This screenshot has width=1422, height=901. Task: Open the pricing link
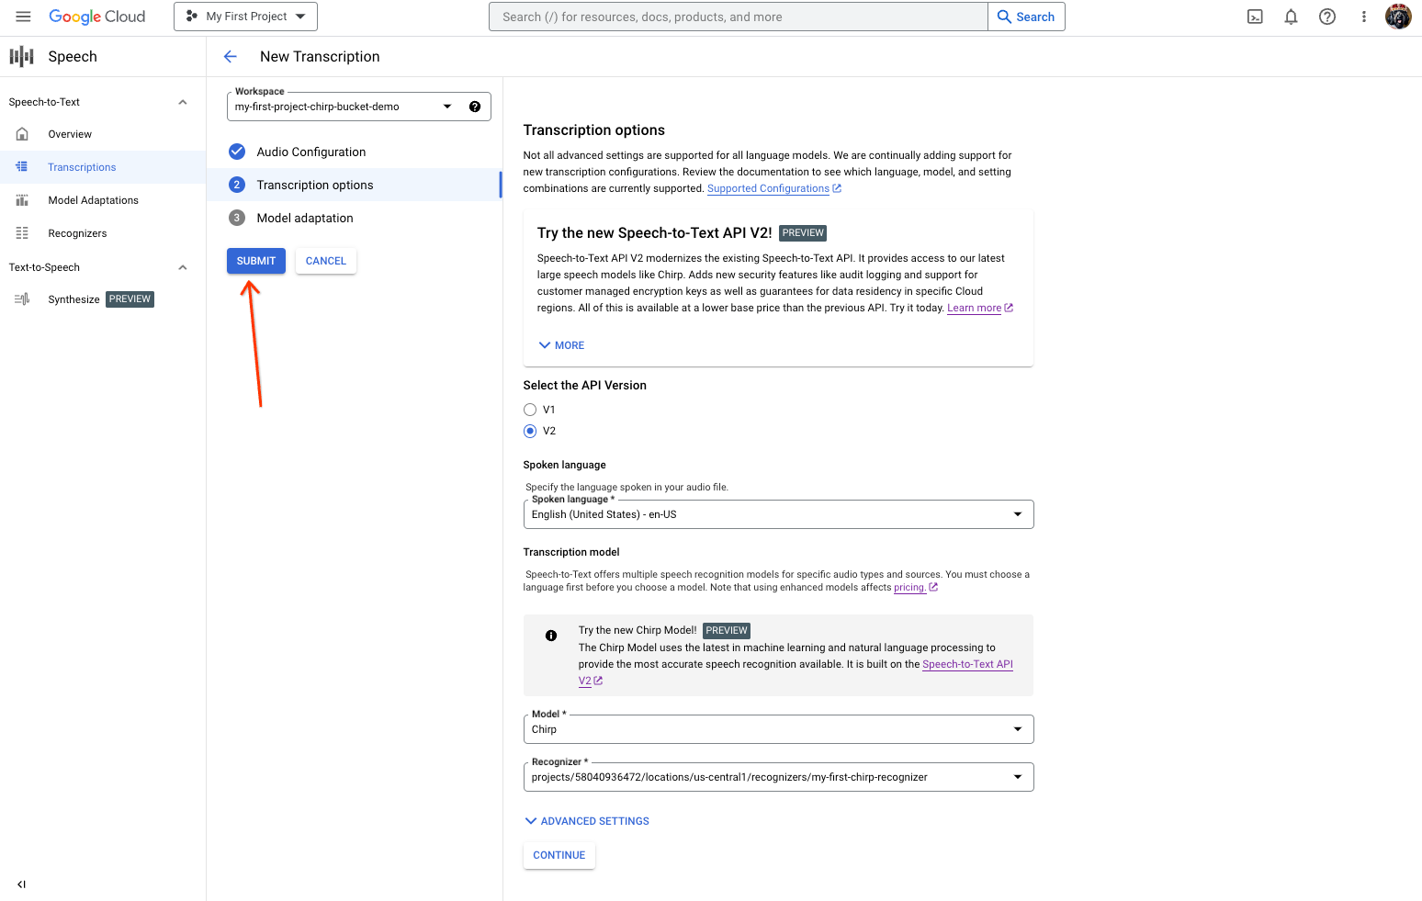coord(915,587)
